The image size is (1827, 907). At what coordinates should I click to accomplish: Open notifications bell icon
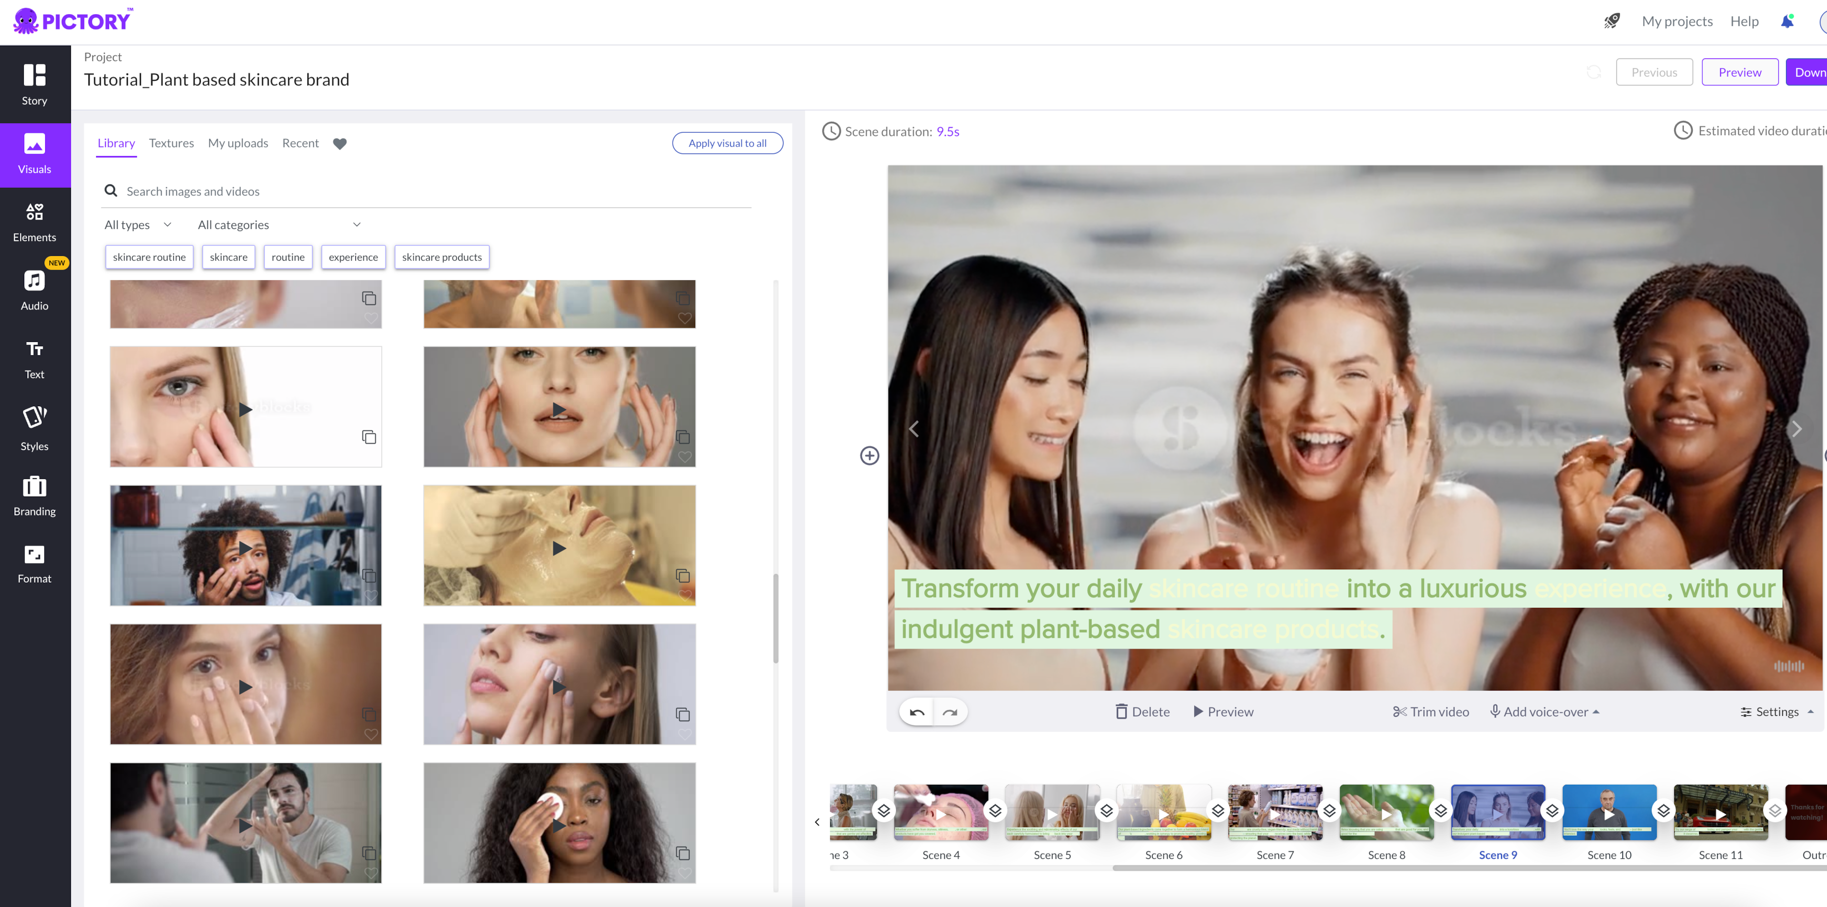[x=1787, y=21]
